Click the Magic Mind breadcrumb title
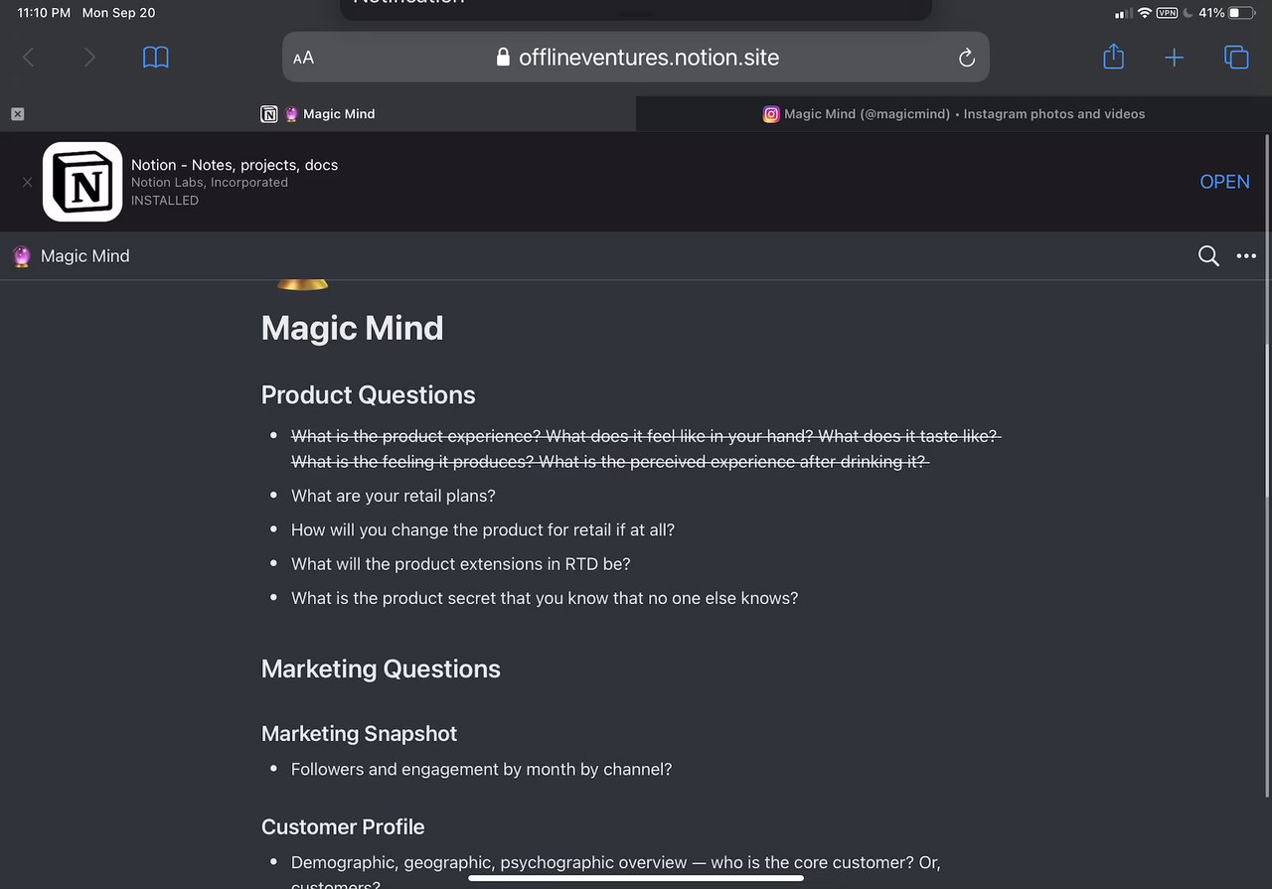The height and width of the screenshot is (889, 1272). pyautogui.click(x=84, y=256)
